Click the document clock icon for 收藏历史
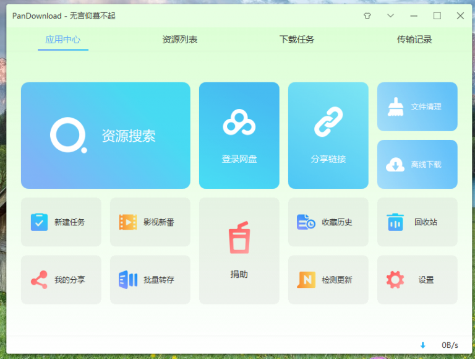The height and width of the screenshot is (359, 475). click(x=306, y=222)
